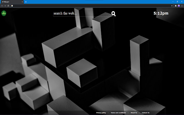
Task: Close the 3D Wallpapers tab
Action: [22, 2]
